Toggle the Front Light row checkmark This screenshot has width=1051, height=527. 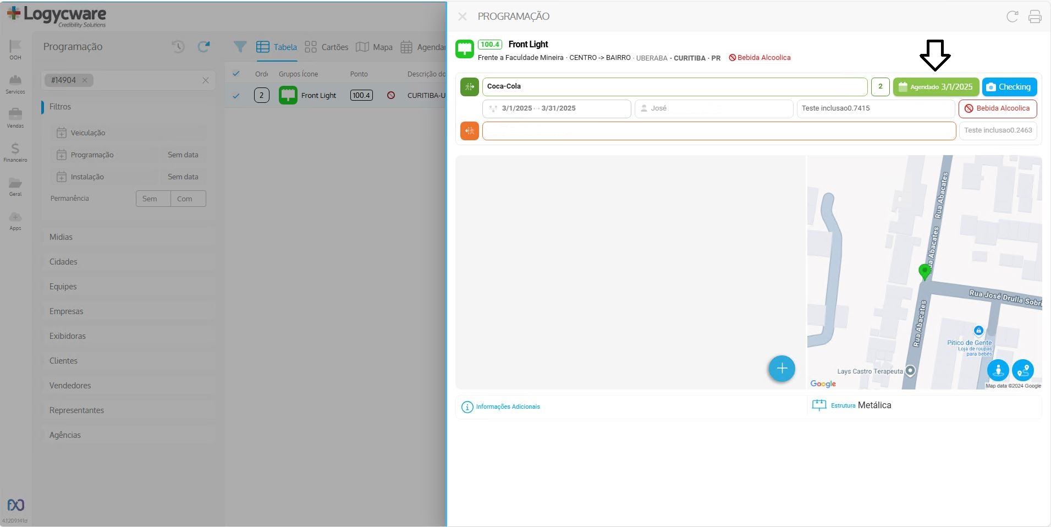pos(236,96)
